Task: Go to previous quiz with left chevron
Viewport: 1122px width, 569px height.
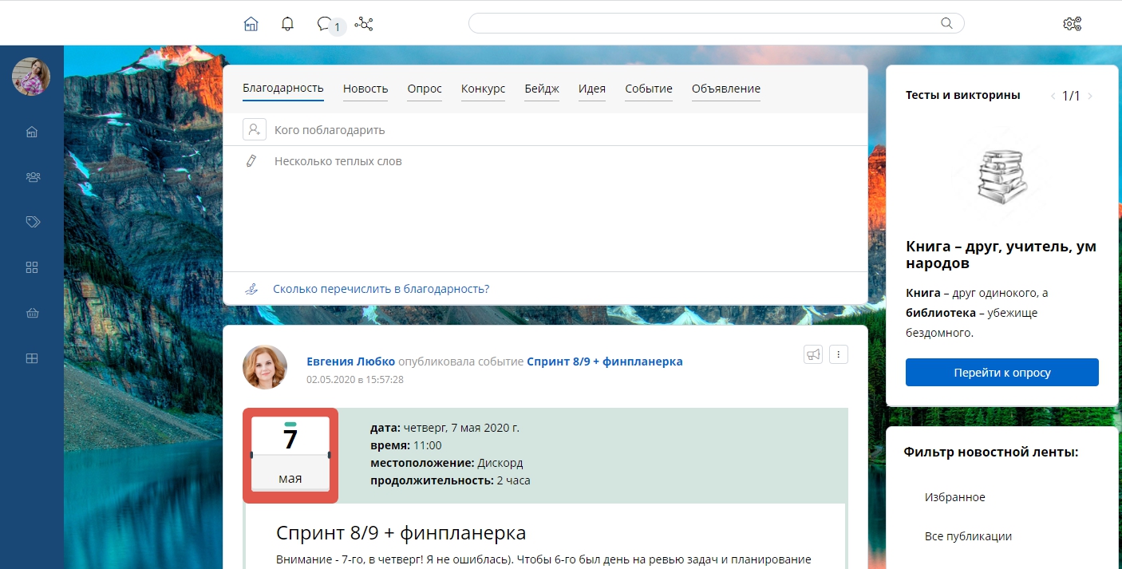Action: click(x=1053, y=96)
